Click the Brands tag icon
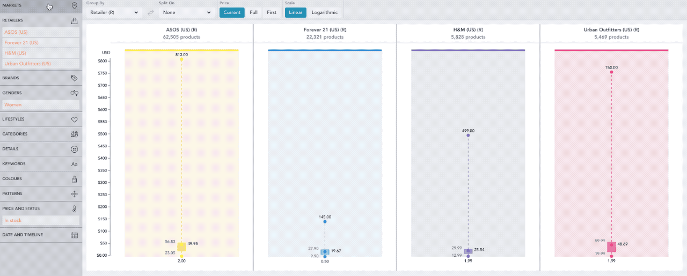 click(x=75, y=78)
